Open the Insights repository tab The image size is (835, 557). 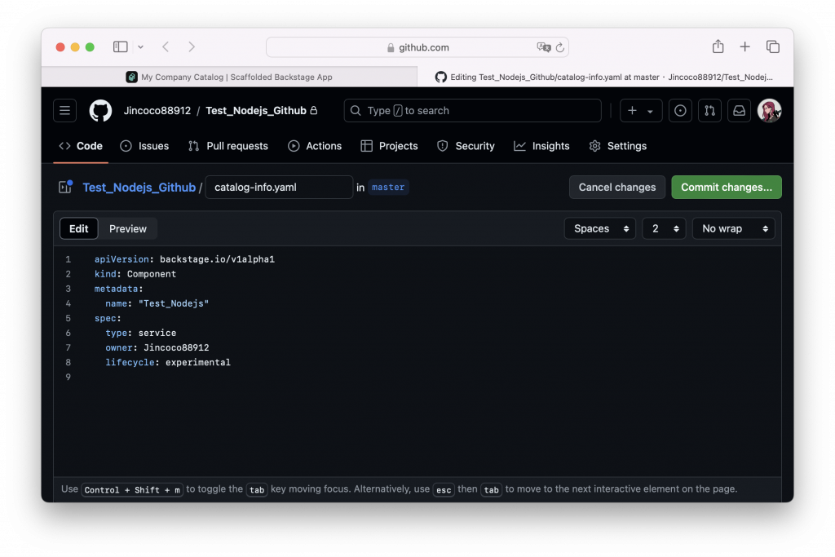click(541, 146)
